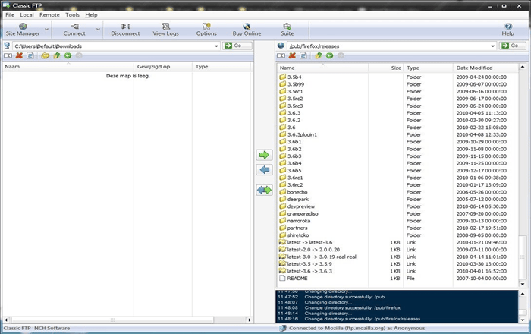The image size is (531, 334).
Task: Open the Options toolbar button
Action: coord(206,30)
